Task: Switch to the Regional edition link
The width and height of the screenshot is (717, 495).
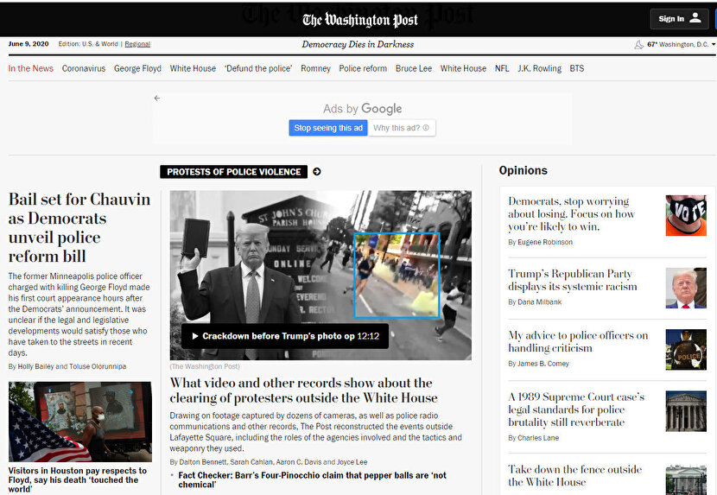Action: click(137, 44)
